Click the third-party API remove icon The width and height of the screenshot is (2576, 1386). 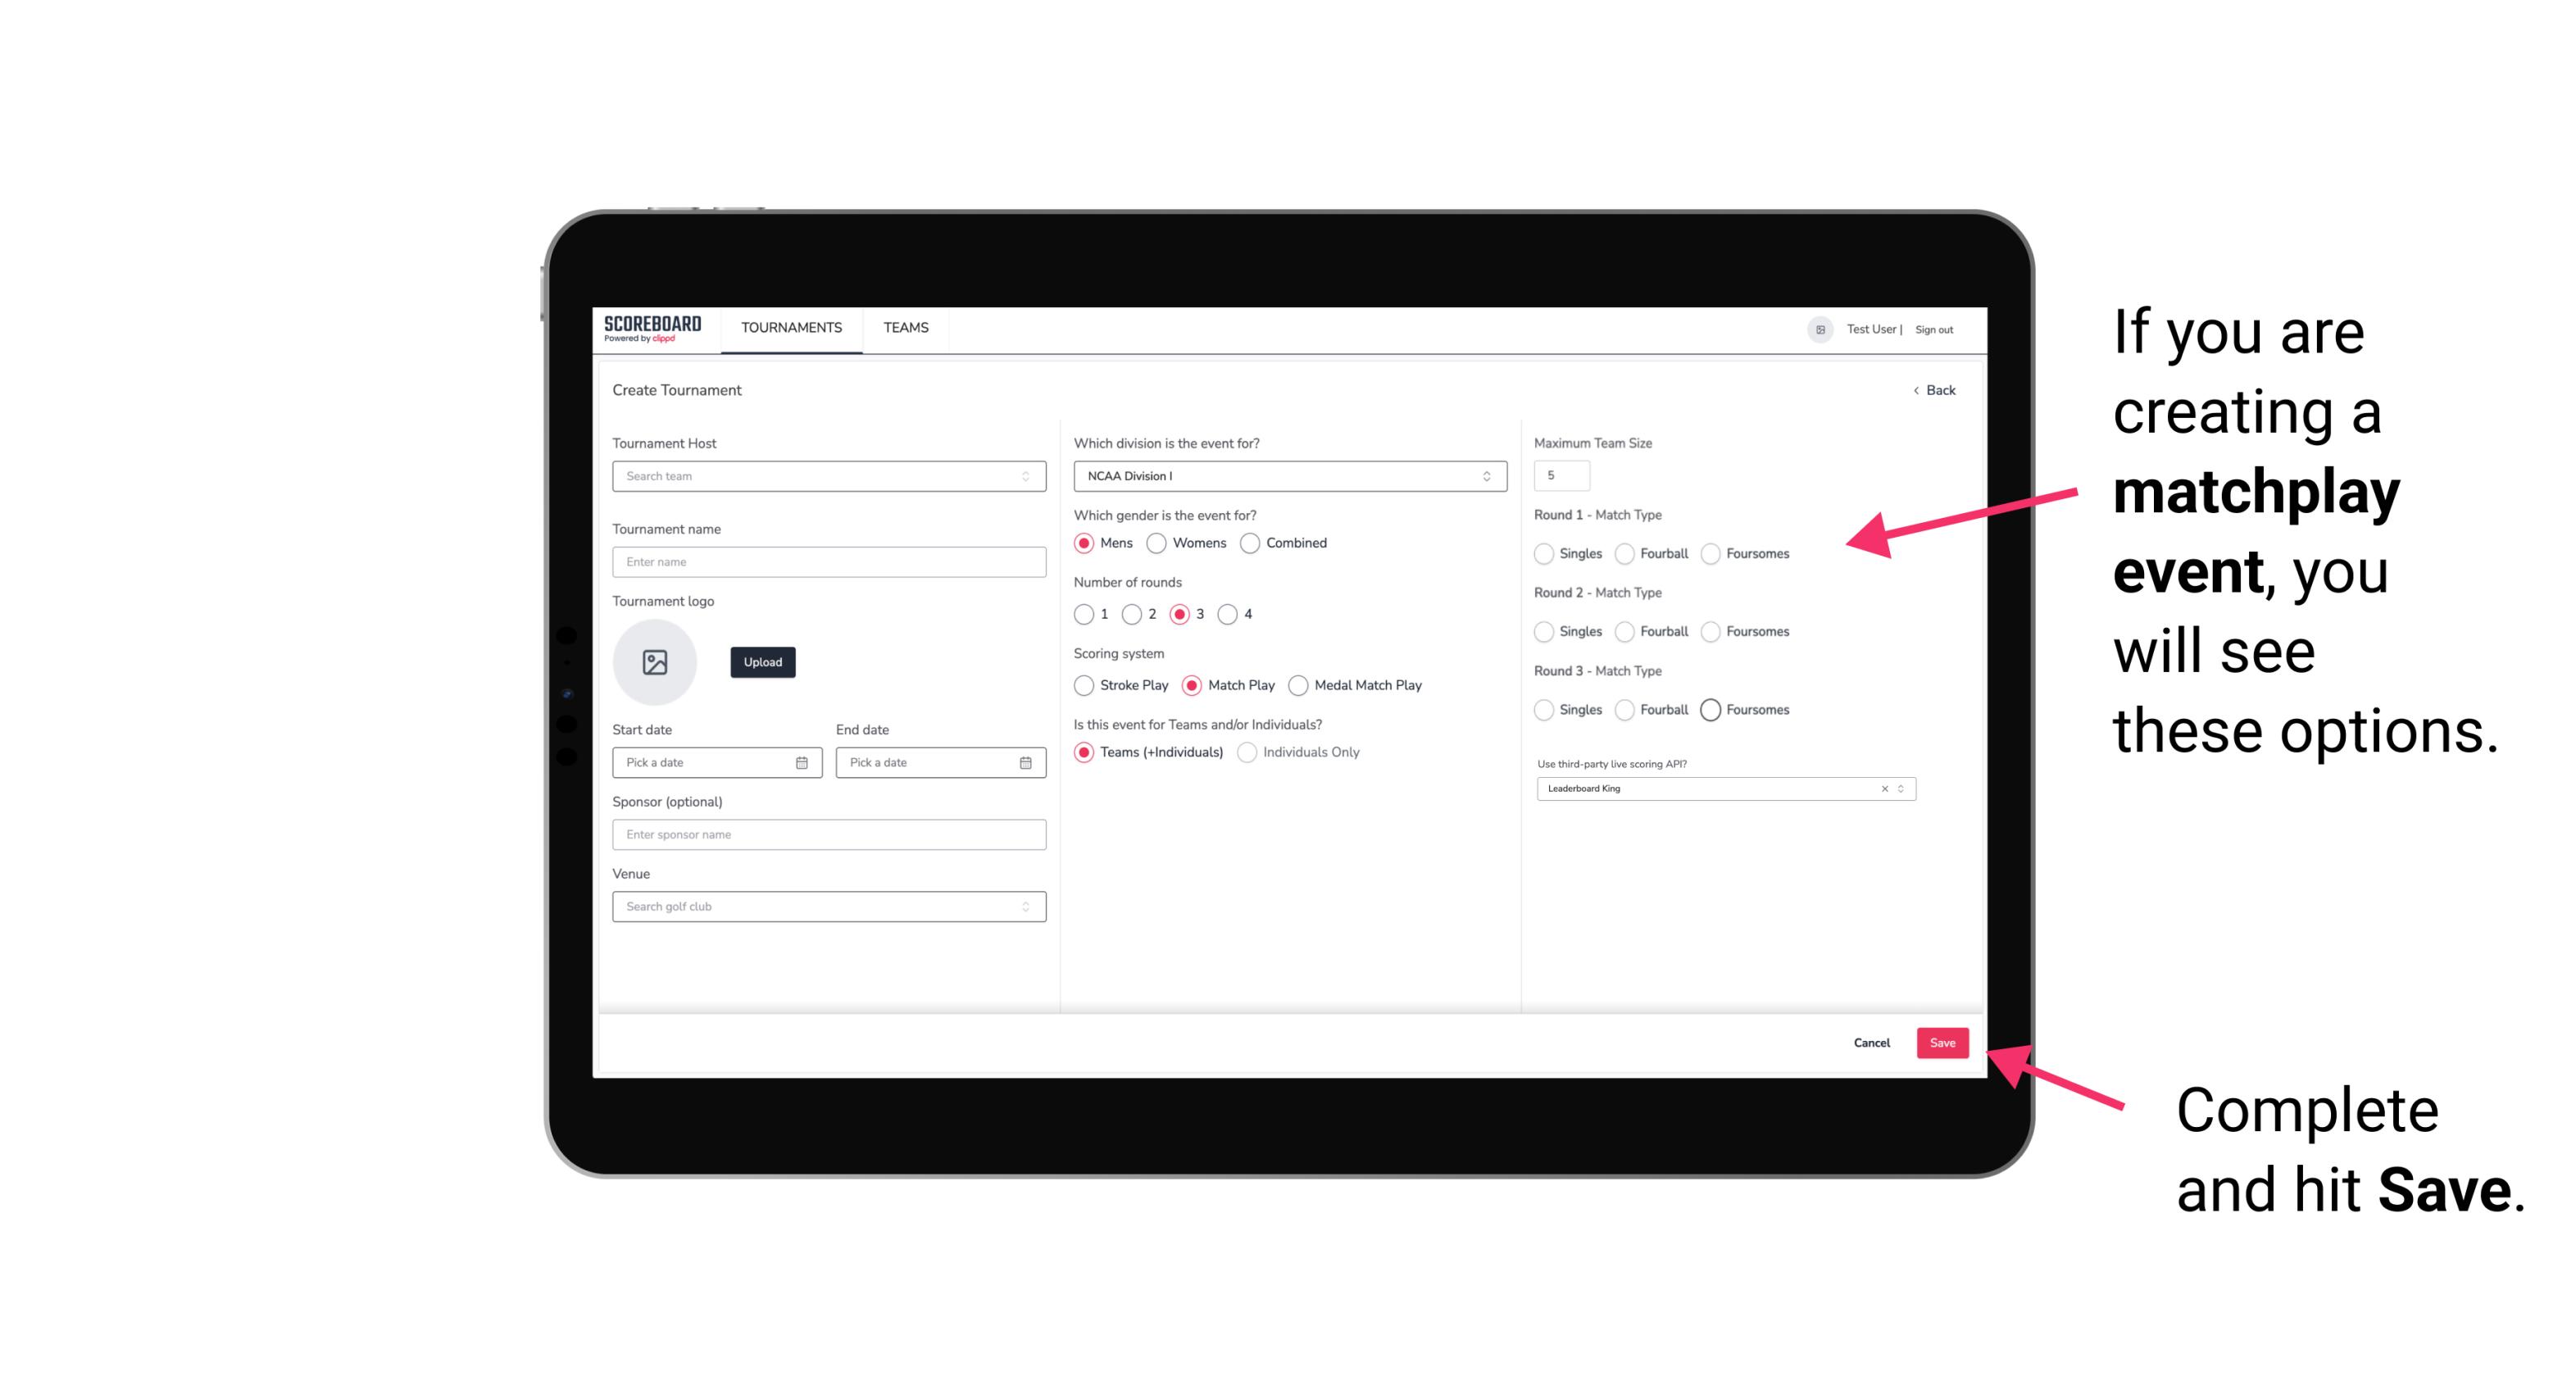click(1885, 788)
